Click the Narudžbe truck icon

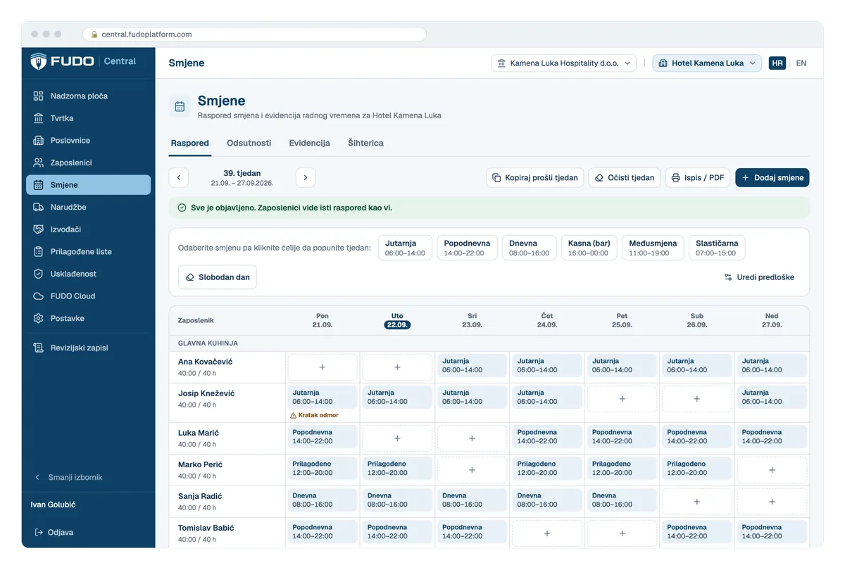[x=39, y=207]
